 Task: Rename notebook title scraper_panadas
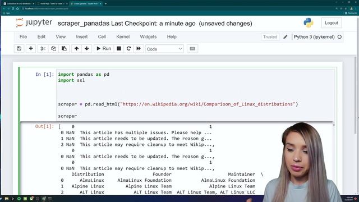click(84, 24)
